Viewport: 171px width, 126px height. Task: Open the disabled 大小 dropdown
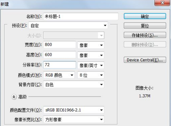74,35
